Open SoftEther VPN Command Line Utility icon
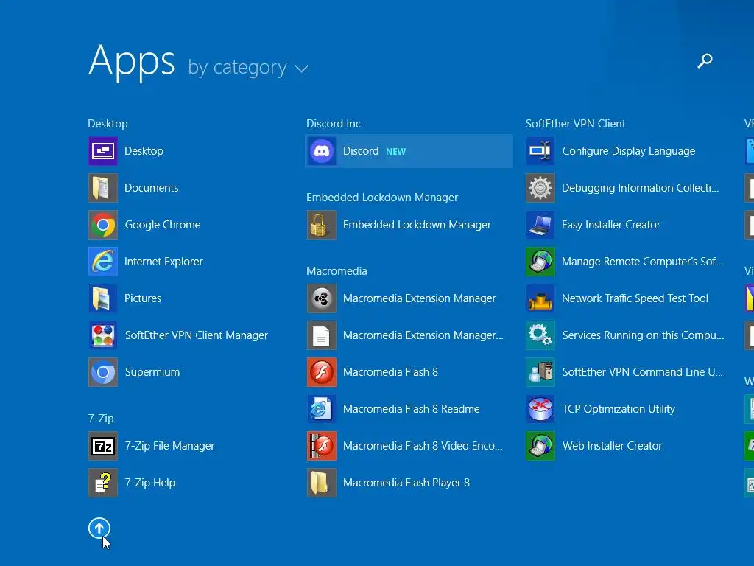Image resolution: width=754 pixels, height=566 pixels. coord(540,372)
